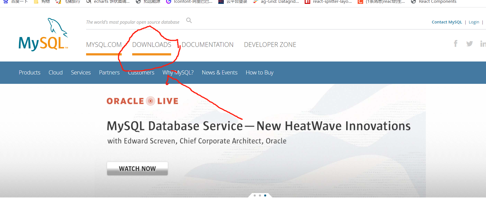Open the DOWNLOADS tab
Viewport: 486px width, 222px height.
click(152, 45)
